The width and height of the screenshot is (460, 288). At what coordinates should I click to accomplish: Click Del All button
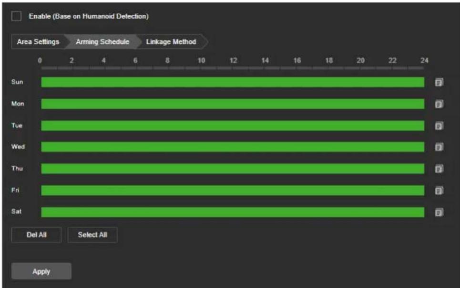(36, 235)
